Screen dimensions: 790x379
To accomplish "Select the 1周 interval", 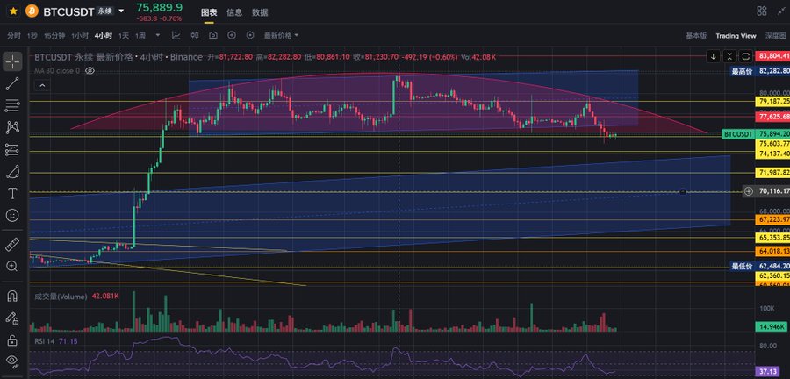I will pyautogui.click(x=140, y=36).
